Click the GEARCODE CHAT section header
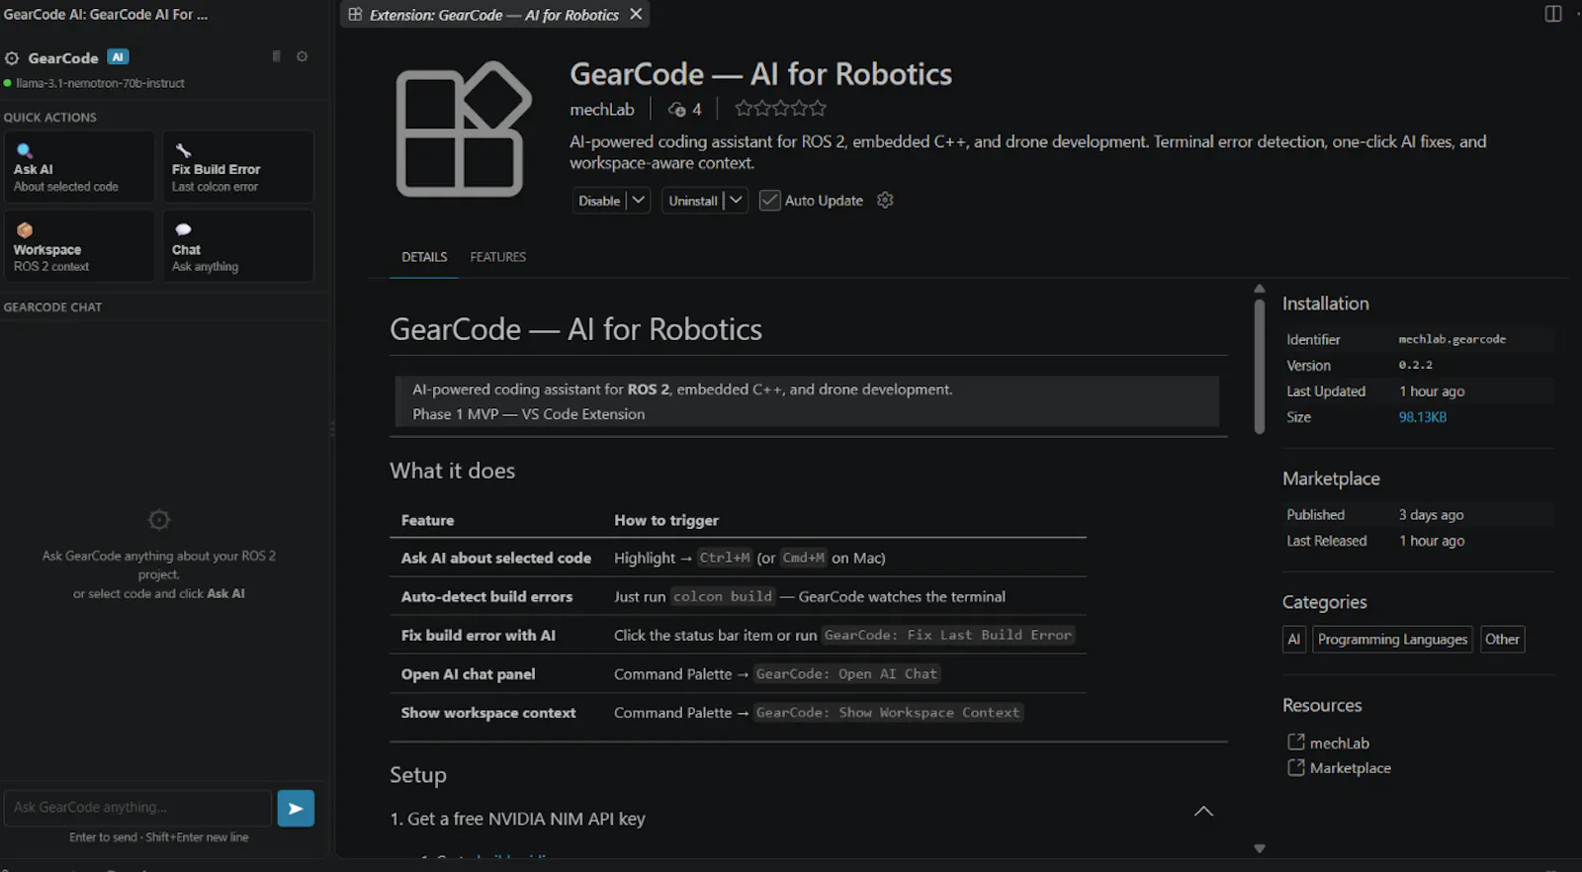Viewport: 1582px width, 872px height. (52, 307)
